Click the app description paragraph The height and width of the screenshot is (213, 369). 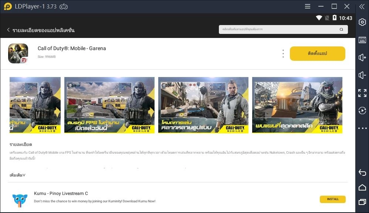[177, 155]
